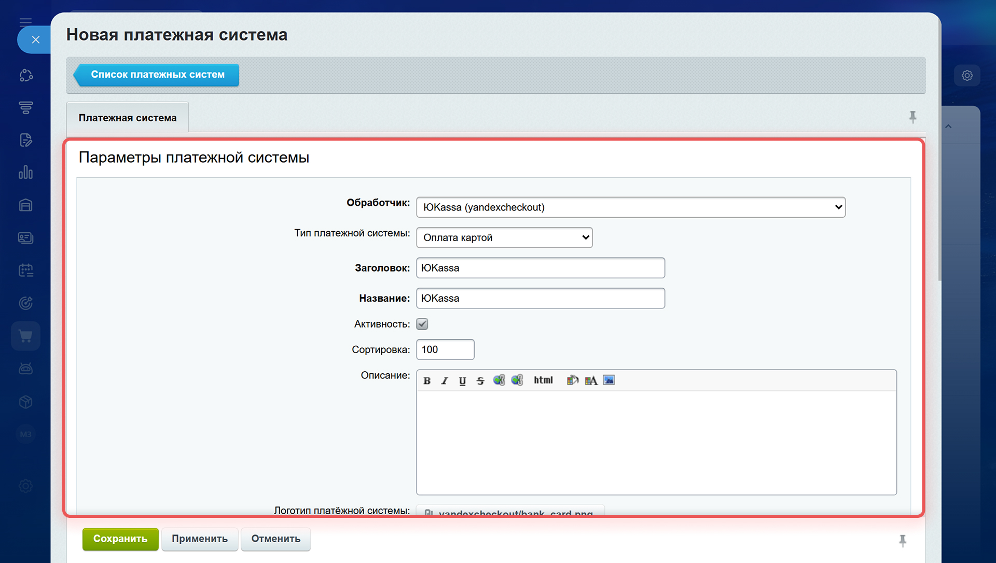Screen dimensions: 996x563
Task: Collapse the right panel with chevron
Action: pyautogui.click(x=948, y=126)
